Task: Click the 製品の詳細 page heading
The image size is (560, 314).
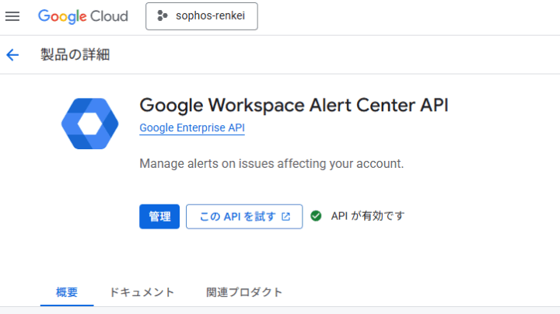Action: (x=75, y=54)
